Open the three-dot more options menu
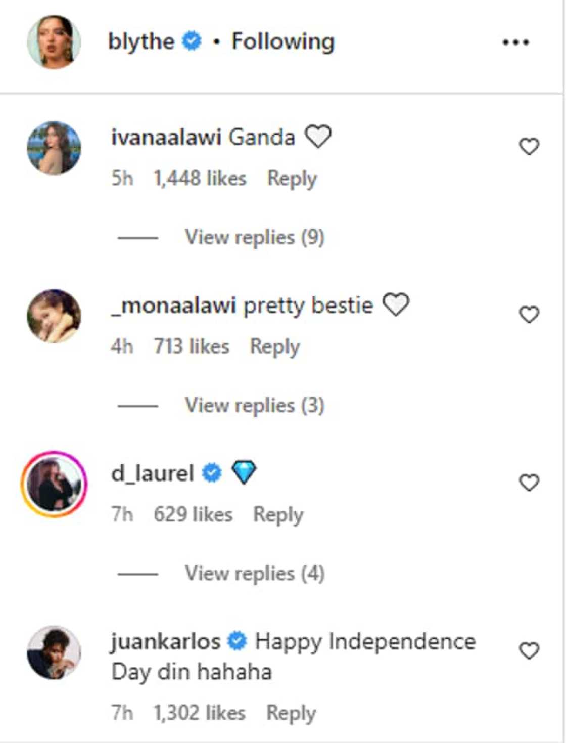Image resolution: width=566 pixels, height=743 pixels. [515, 42]
